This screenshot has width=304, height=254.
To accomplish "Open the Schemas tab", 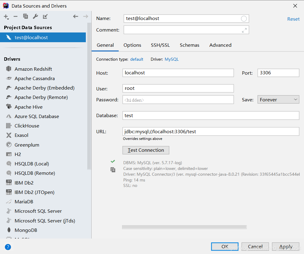I will (x=189, y=45).
